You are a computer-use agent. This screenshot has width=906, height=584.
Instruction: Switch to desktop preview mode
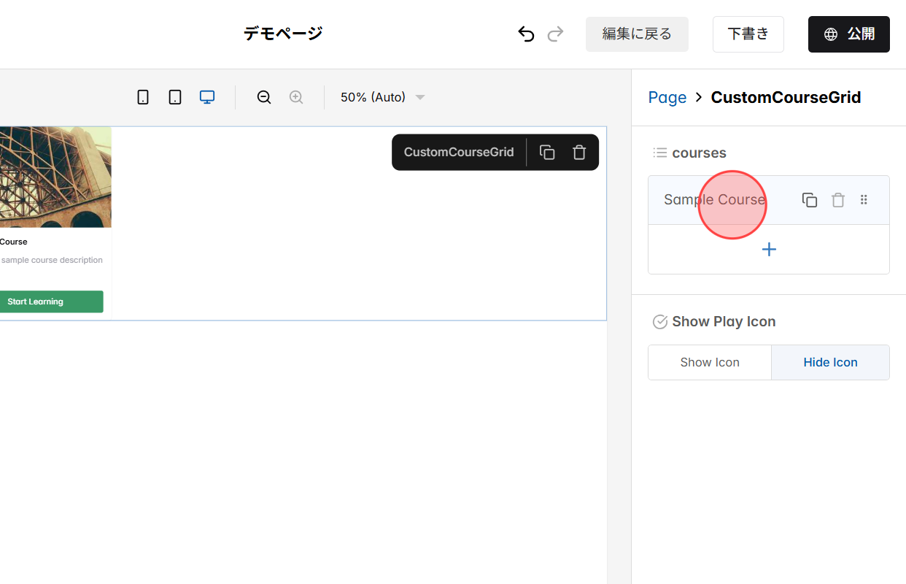207,96
